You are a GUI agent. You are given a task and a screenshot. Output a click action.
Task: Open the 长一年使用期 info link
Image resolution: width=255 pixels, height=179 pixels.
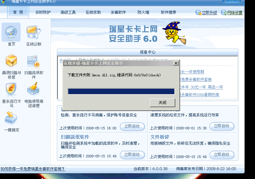192,72
